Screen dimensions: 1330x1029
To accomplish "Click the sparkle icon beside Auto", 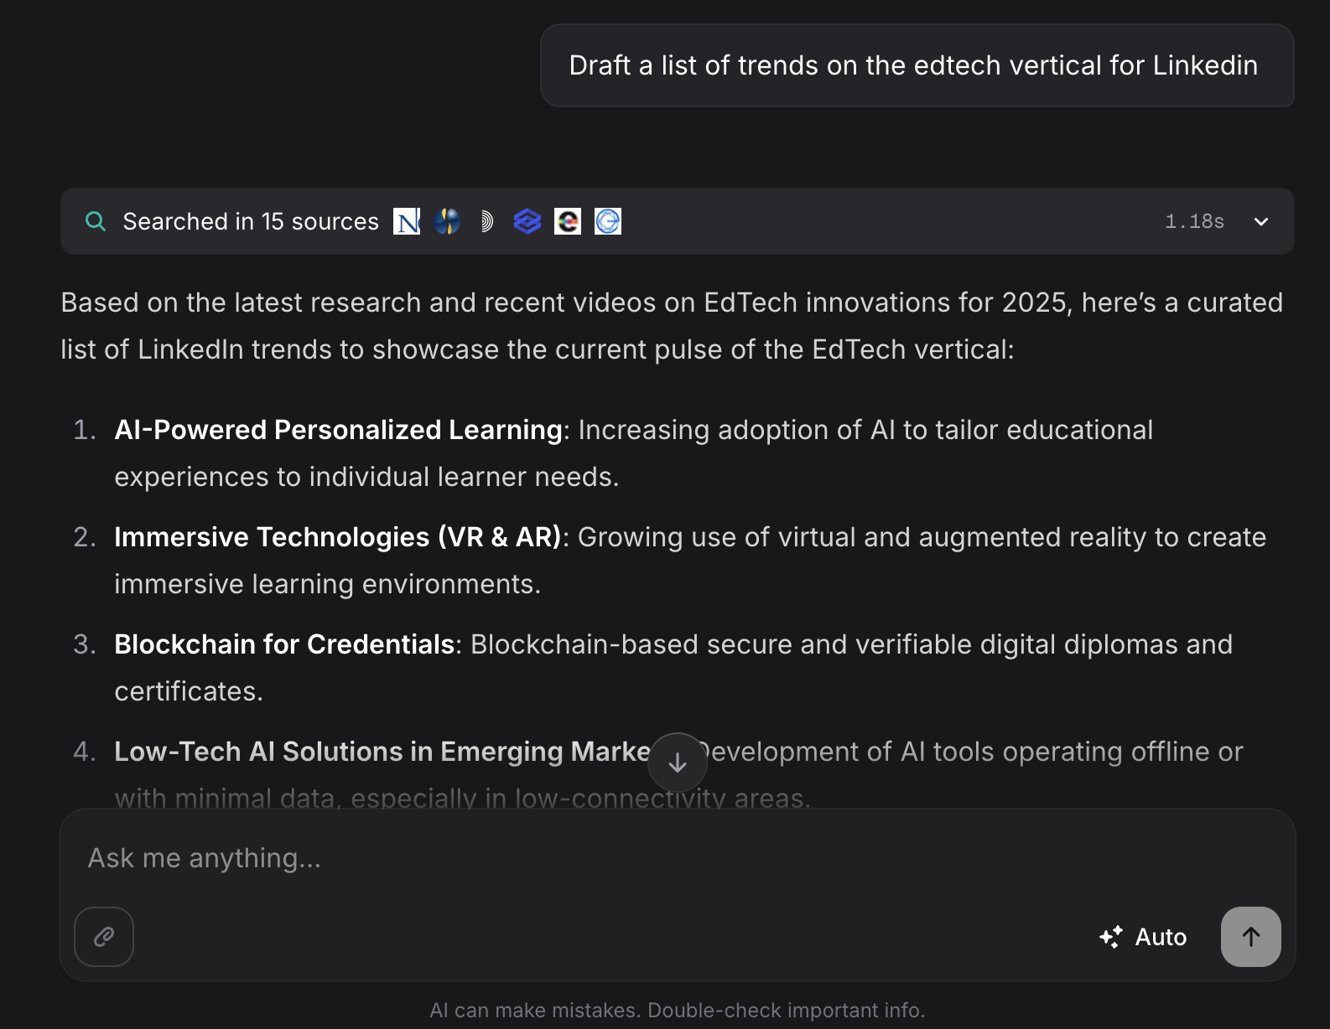I will (x=1111, y=937).
